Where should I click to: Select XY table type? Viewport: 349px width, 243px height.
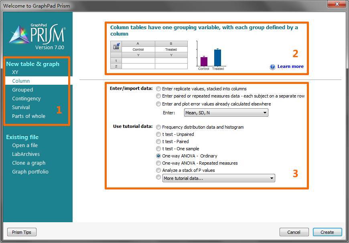point(15,72)
